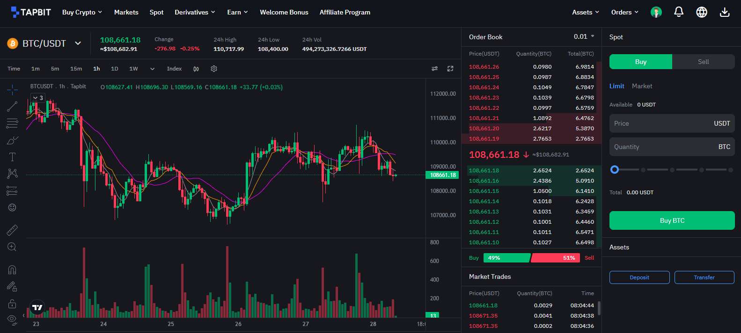The height and width of the screenshot is (333, 741).
Task: Click the Bitcoin coin icon
Action: pyautogui.click(x=12, y=43)
